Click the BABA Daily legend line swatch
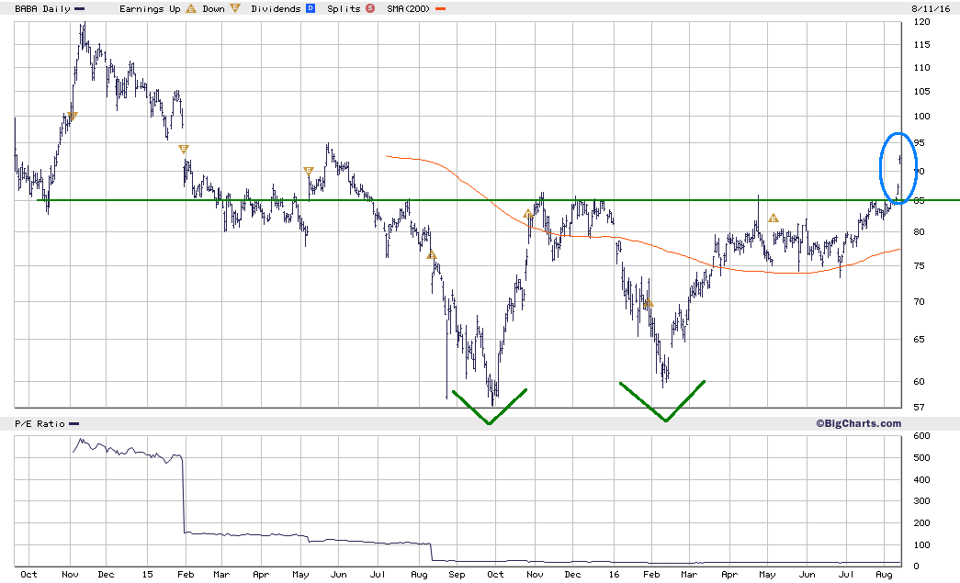The height and width of the screenshot is (583, 960). tap(80, 9)
